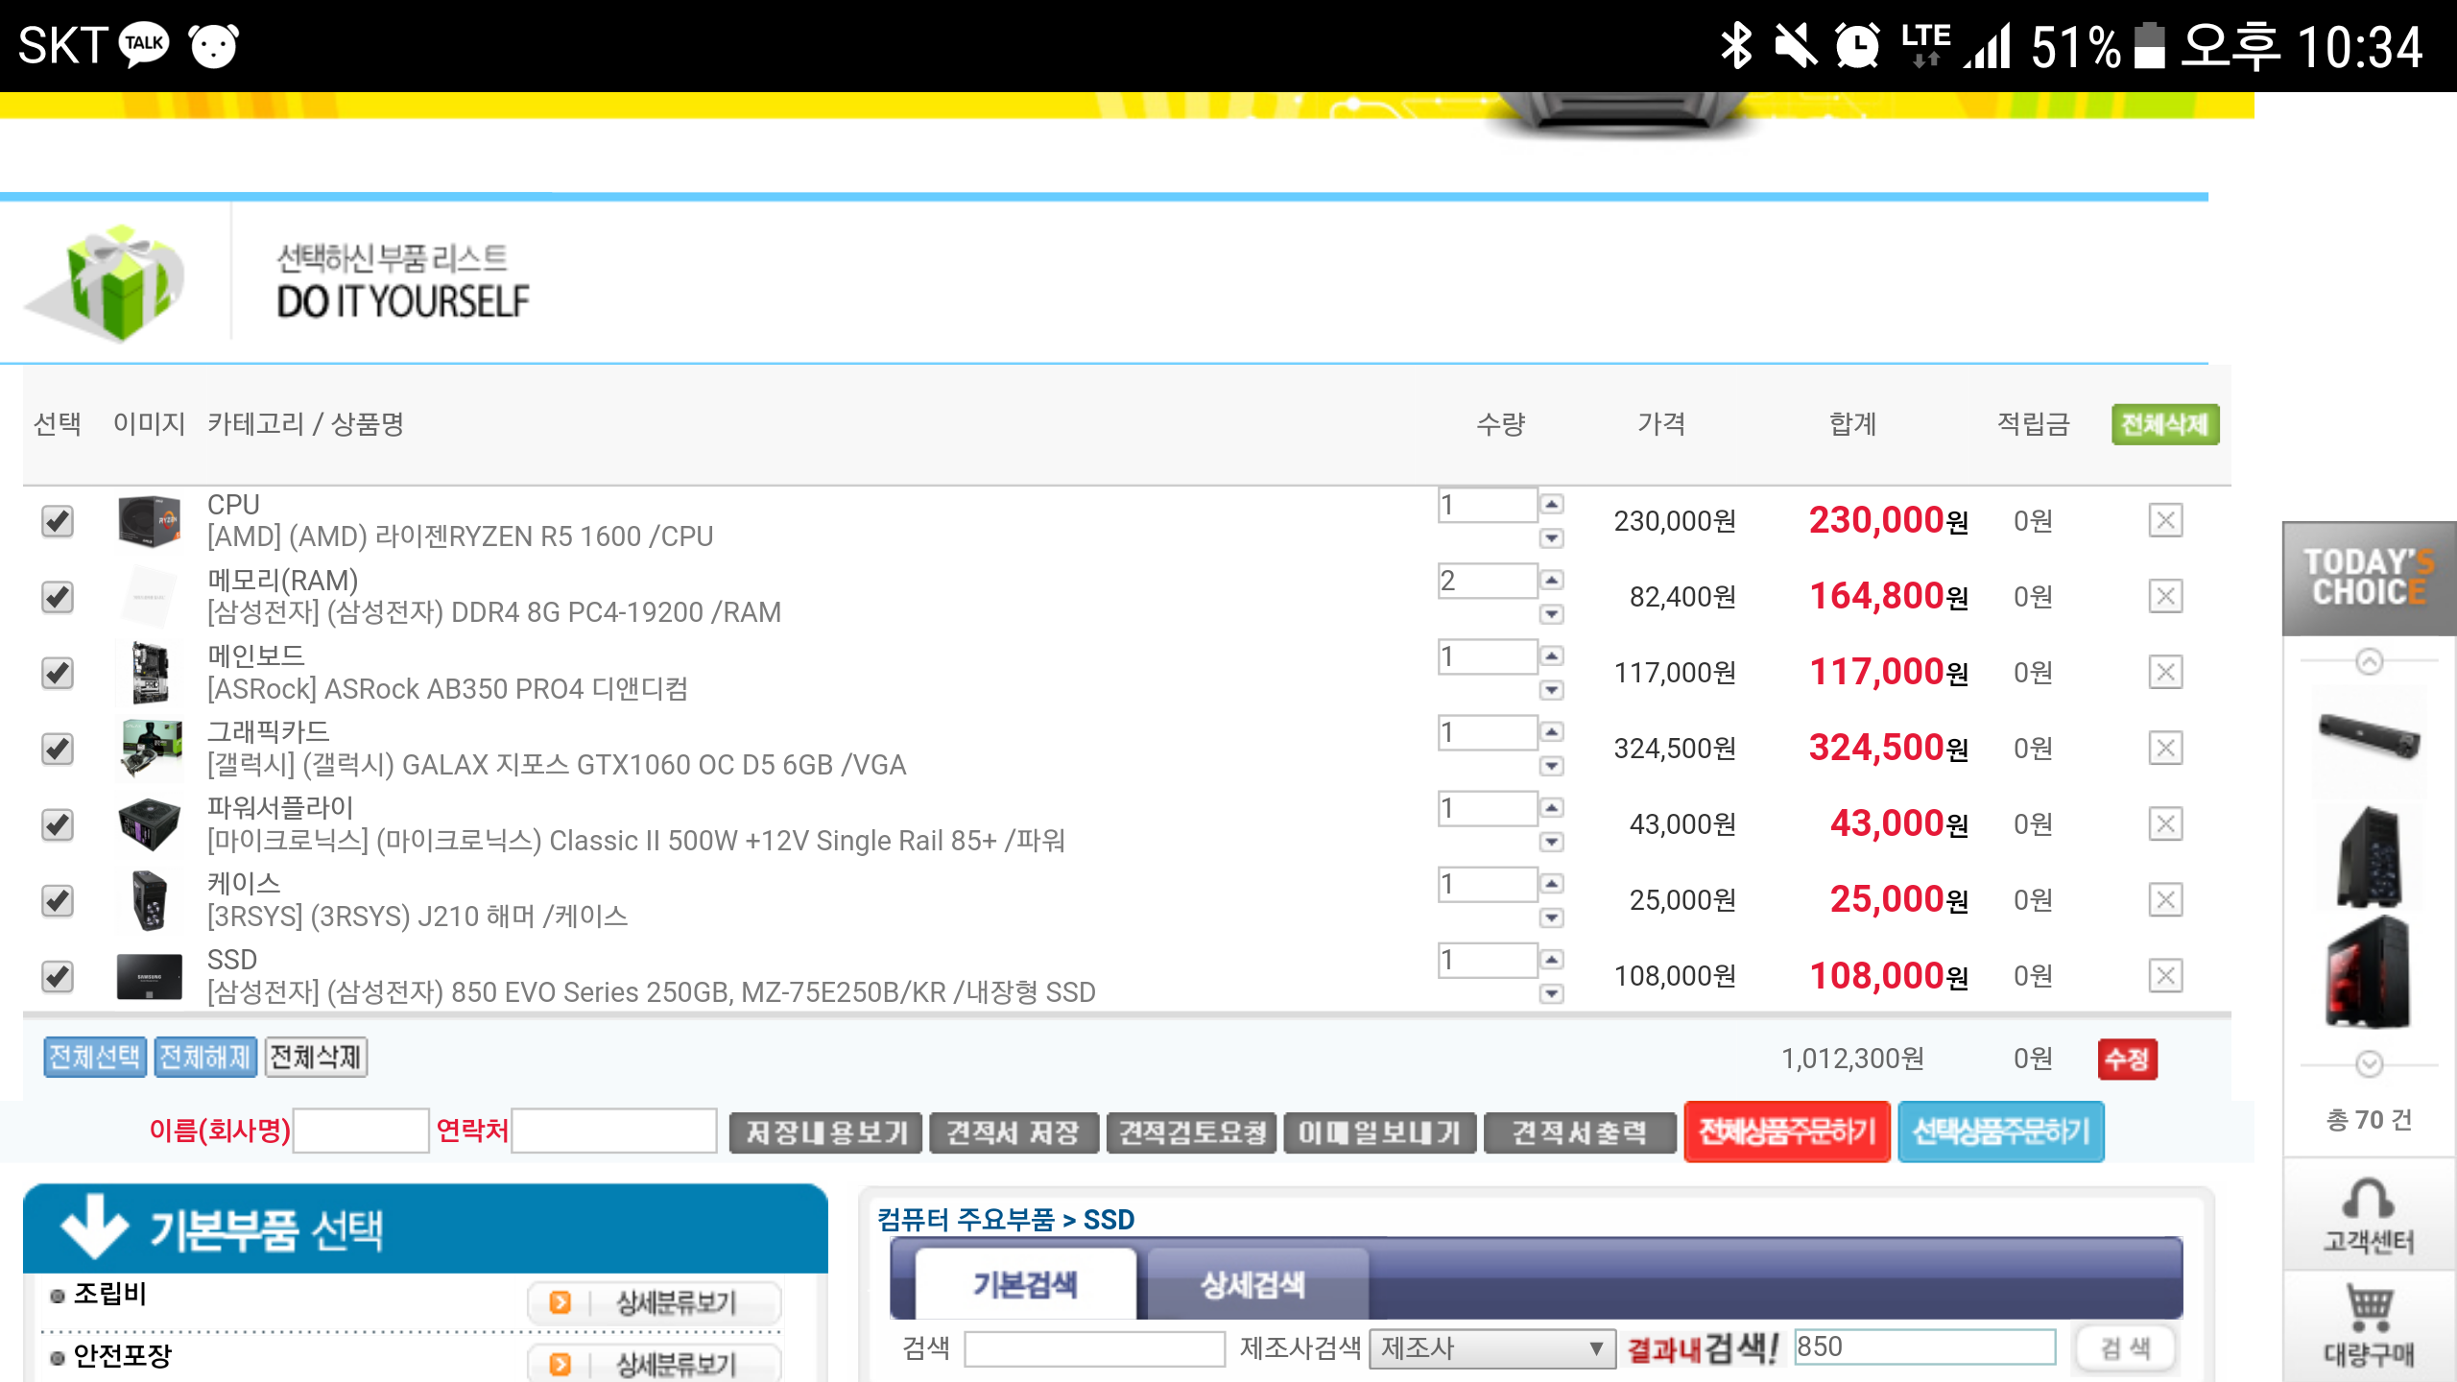Expand 조립비 상세분류보기
Viewport: 2457px width, 1382px height.
654,1302
